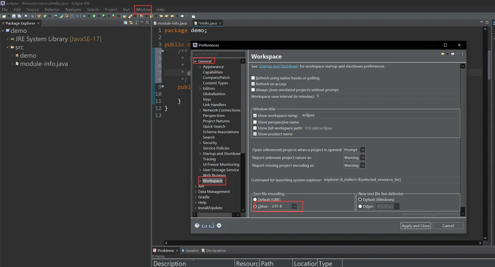495x267 pixels.
Task: Open Preferences page menu (three dots)
Action: tap(462, 54)
